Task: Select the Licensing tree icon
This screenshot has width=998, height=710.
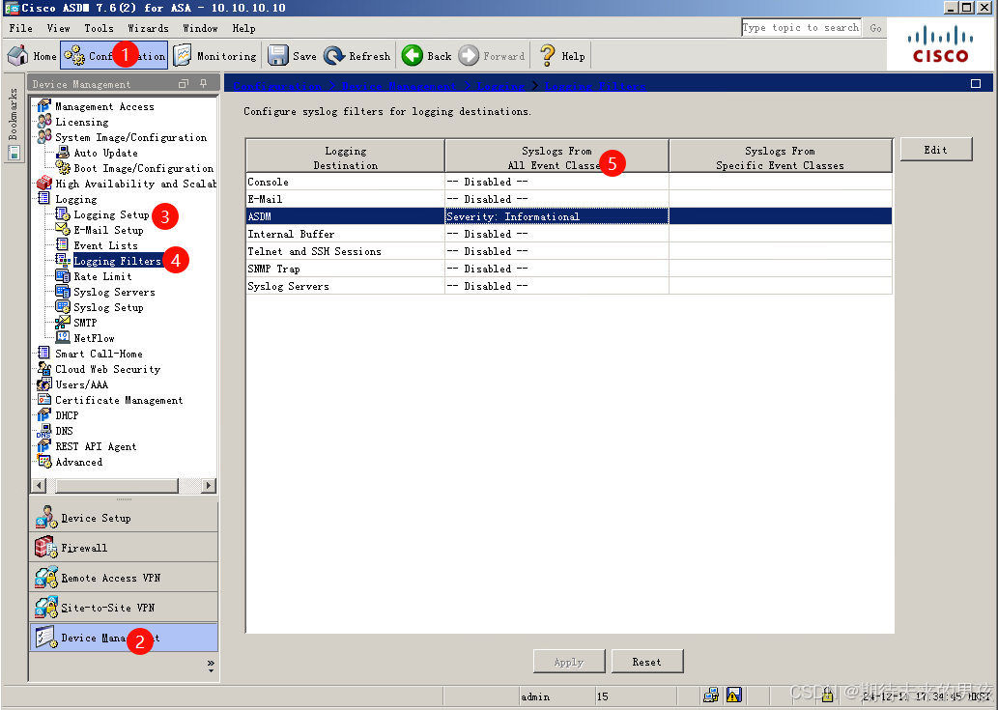Action: tap(43, 122)
